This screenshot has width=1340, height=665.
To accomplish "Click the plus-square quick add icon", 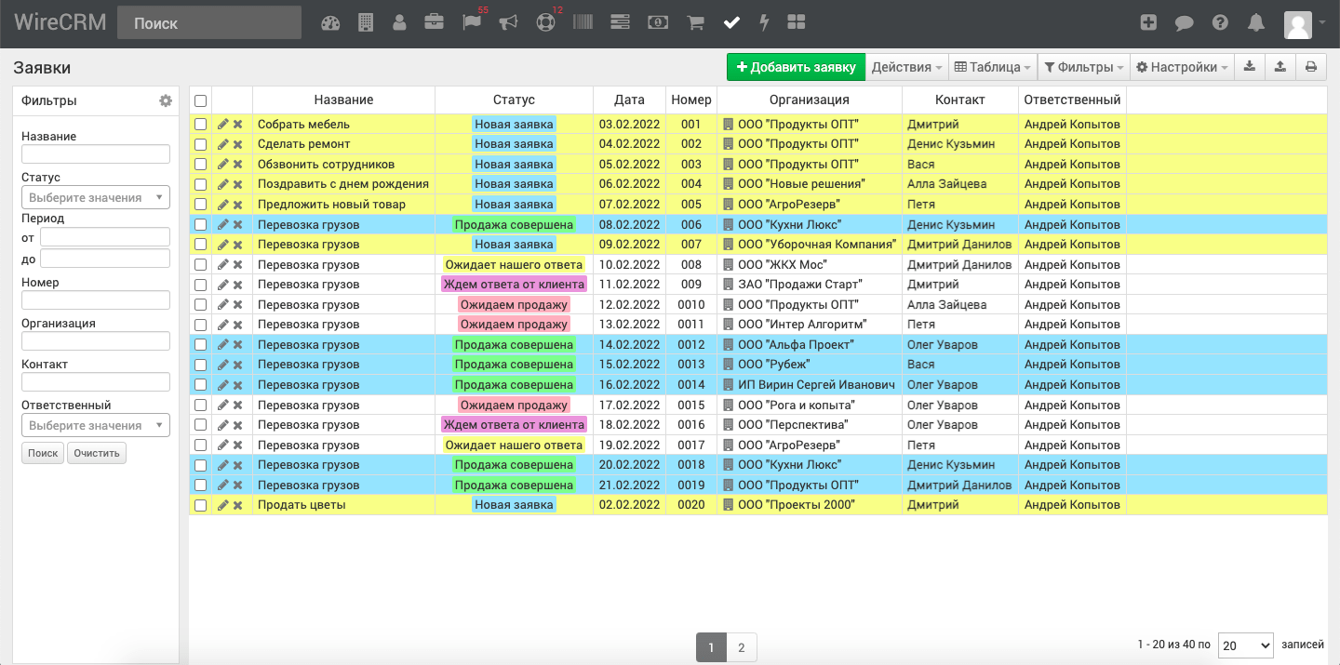I will coord(1148,23).
